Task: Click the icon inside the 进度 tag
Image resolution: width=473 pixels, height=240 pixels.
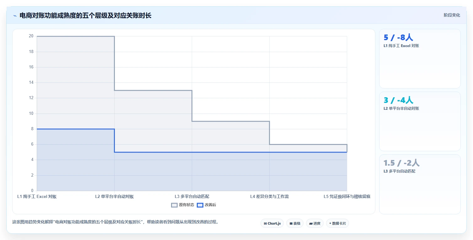Action: pyautogui.click(x=311, y=224)
